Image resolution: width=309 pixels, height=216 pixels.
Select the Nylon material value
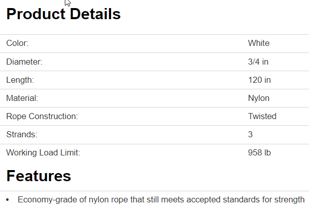[x=258, y=98]
